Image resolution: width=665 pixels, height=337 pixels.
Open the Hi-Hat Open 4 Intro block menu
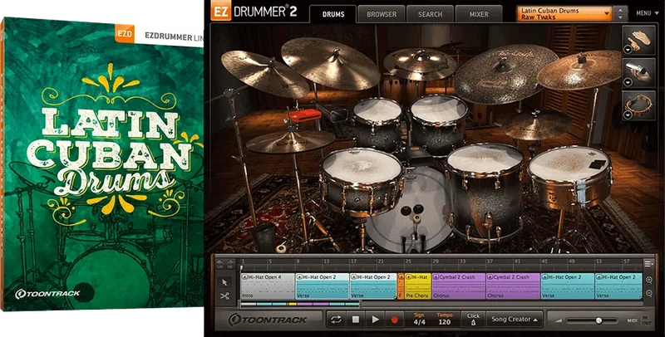244,277
